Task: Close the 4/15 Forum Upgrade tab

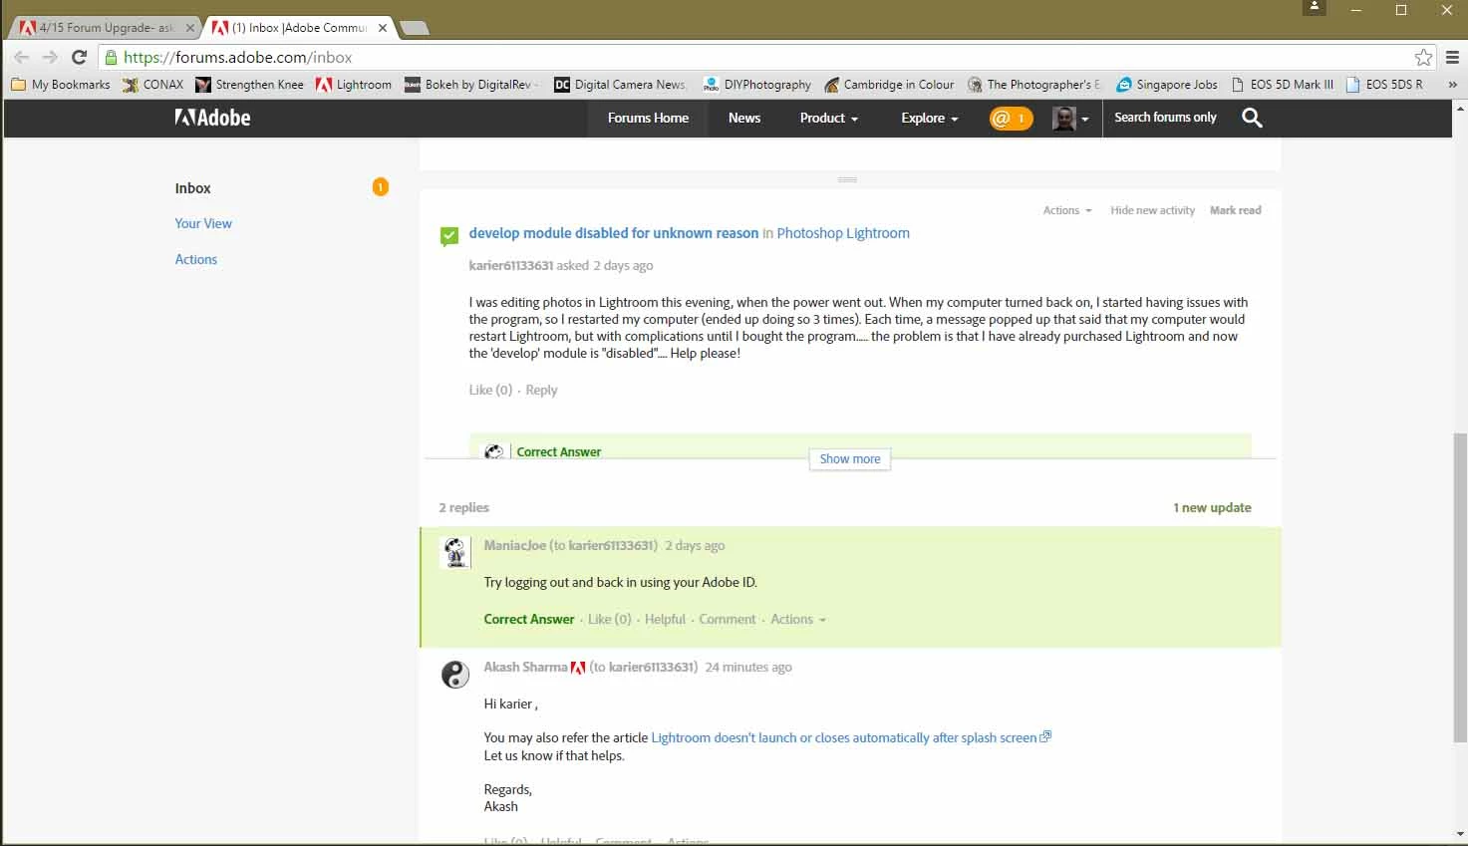Action: [x=189, y=28]
